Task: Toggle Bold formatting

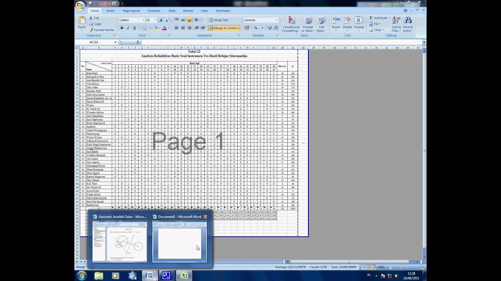Action: [x=122, y=28]
